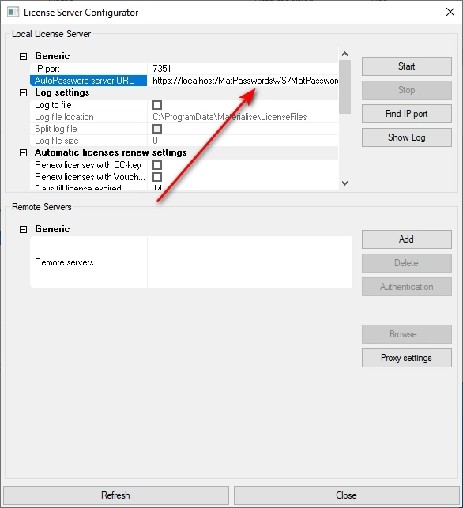Click the Authentication button

(407, 287)
